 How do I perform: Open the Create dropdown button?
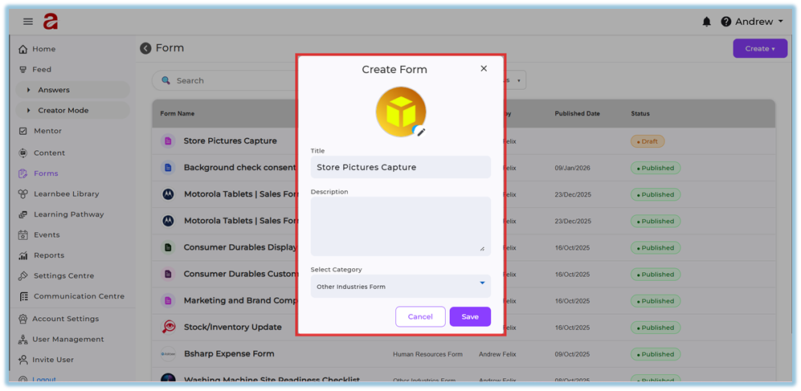pos(759,48)
